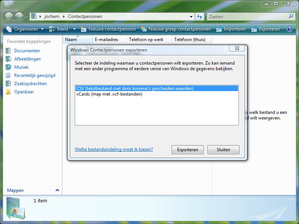
Task: Open help with the question mark icon
Action: [289, 29]
